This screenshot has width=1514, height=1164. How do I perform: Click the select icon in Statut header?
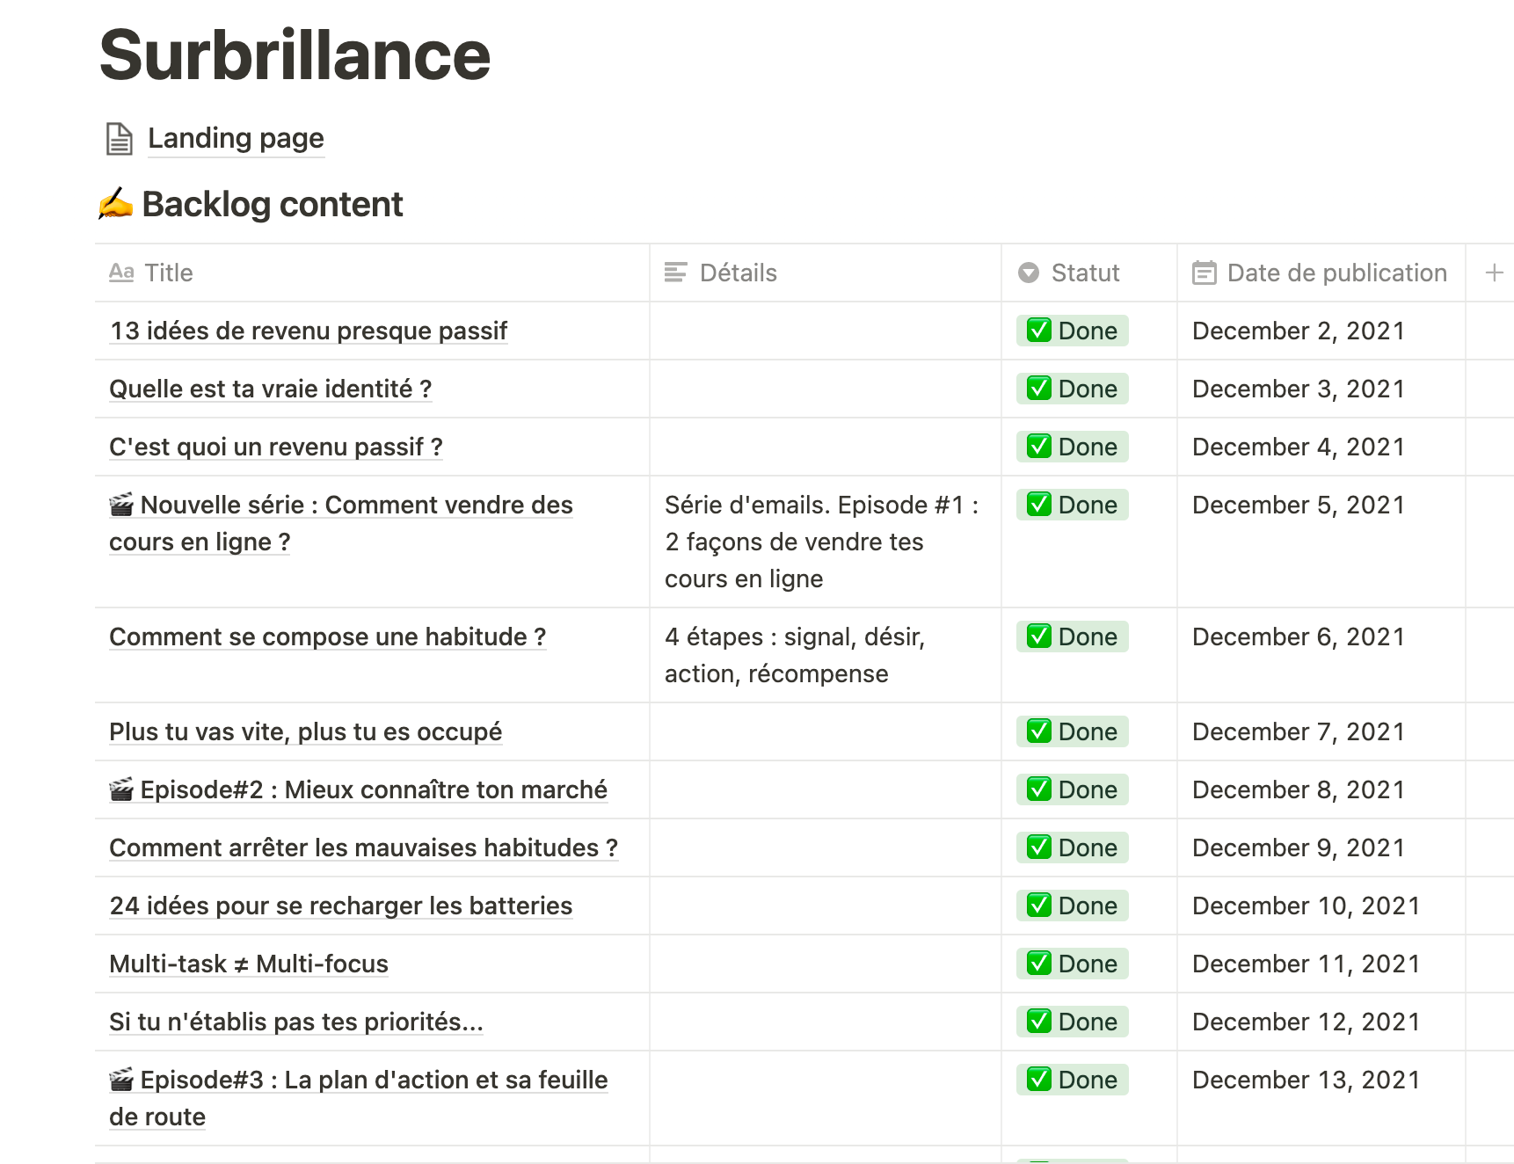[x=1028, y=273]
